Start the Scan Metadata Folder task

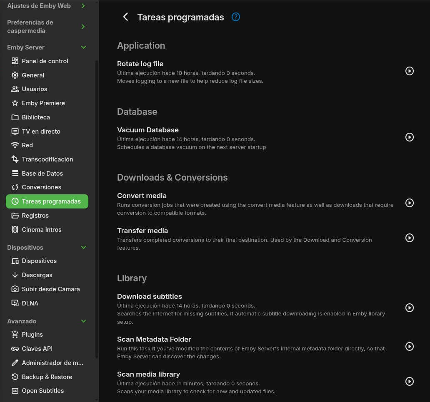pyautogui.click(x=410, y=347)
